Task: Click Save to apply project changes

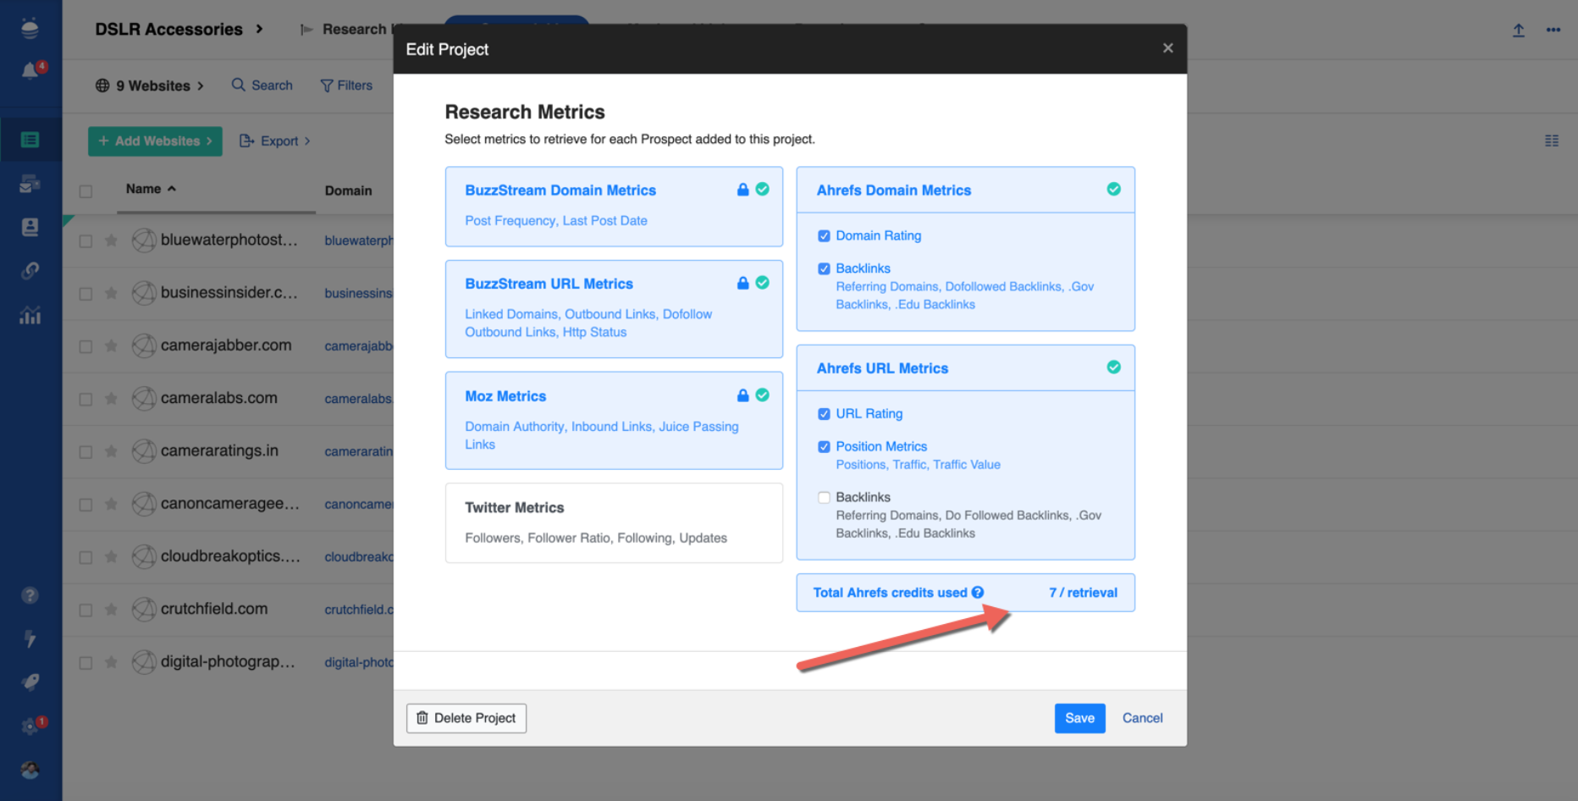Action: [x=1079, y=718]
